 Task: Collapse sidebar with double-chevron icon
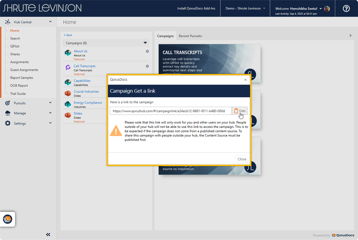[48, 235]
